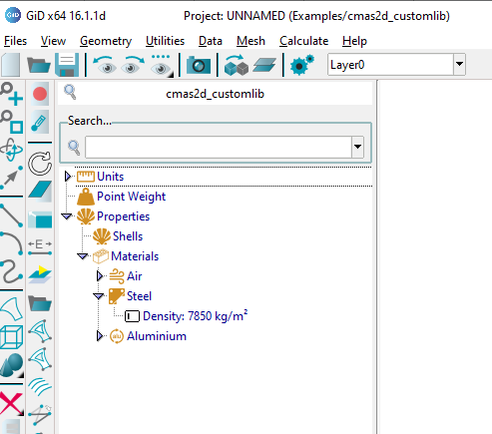Click the teal rectangle view icon
This screenshot has width=492, height=434.
(x=40, y=219)
